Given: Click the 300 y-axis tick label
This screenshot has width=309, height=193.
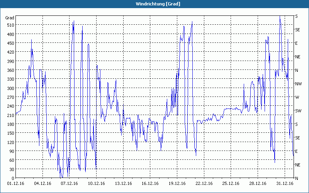Looking at the screenshot, I should coord(10,88).
